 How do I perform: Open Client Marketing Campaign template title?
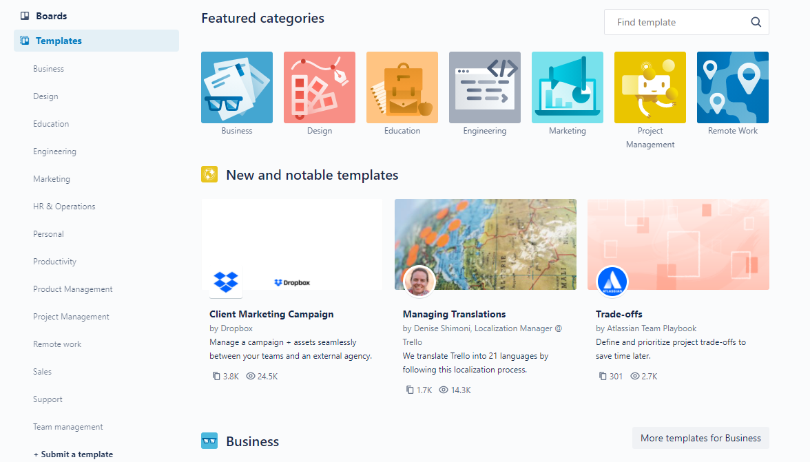(x=271, y=314)
